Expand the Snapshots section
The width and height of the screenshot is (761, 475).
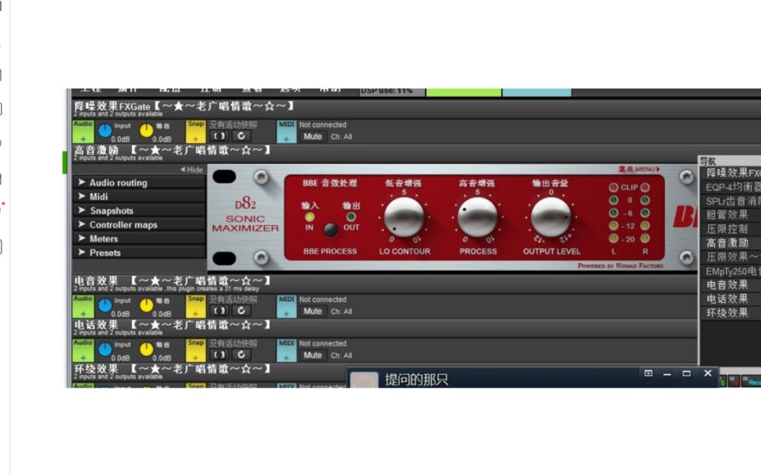coord(139,211)
